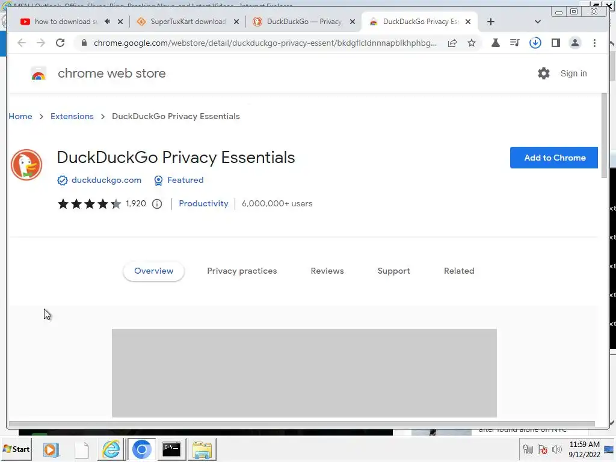Show rating info circle icon
This screenshot has width=616, height=462.
pos(157,204)
